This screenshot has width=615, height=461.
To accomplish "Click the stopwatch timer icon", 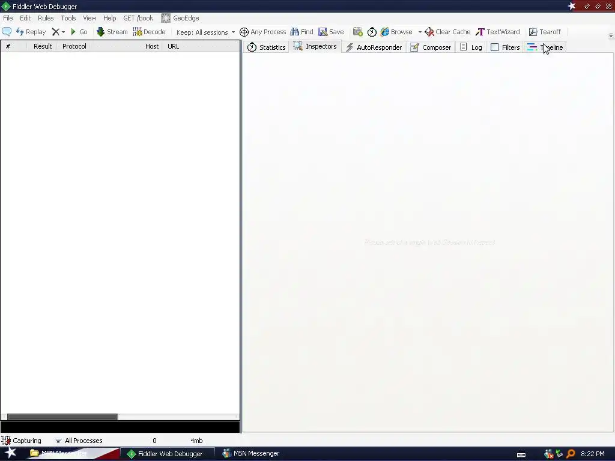I will (x=372, y=32).
